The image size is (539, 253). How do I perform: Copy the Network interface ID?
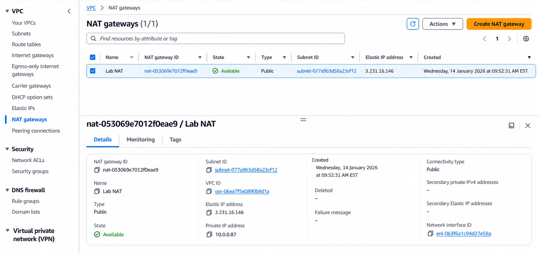pos(430,234)
